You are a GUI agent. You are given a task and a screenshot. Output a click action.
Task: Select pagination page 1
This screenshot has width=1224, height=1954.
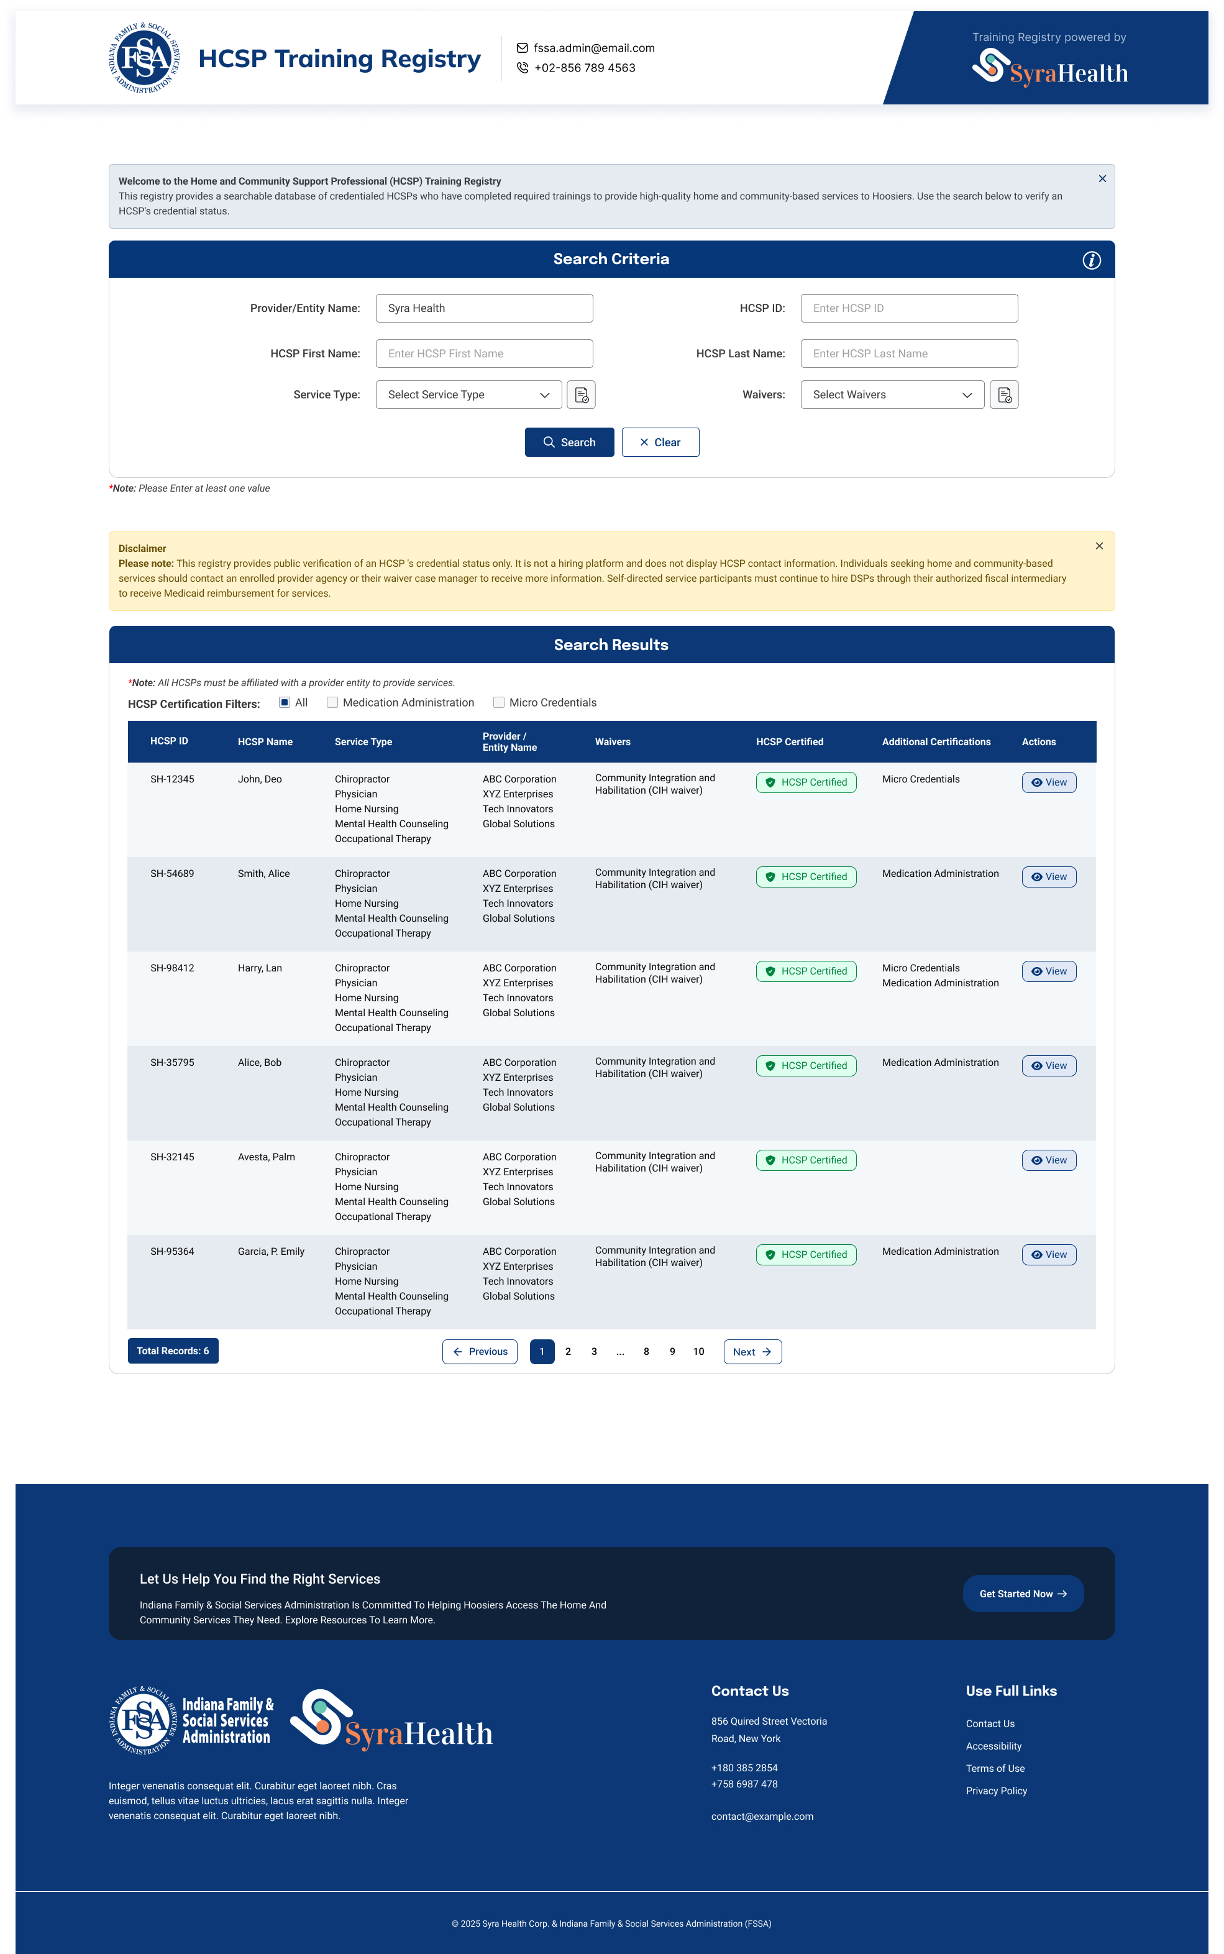[542, 1352]
